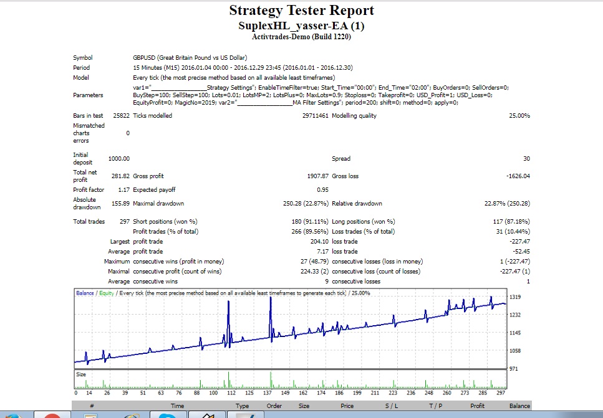Click the 'Maximal drawdown' label

point(158,204)
